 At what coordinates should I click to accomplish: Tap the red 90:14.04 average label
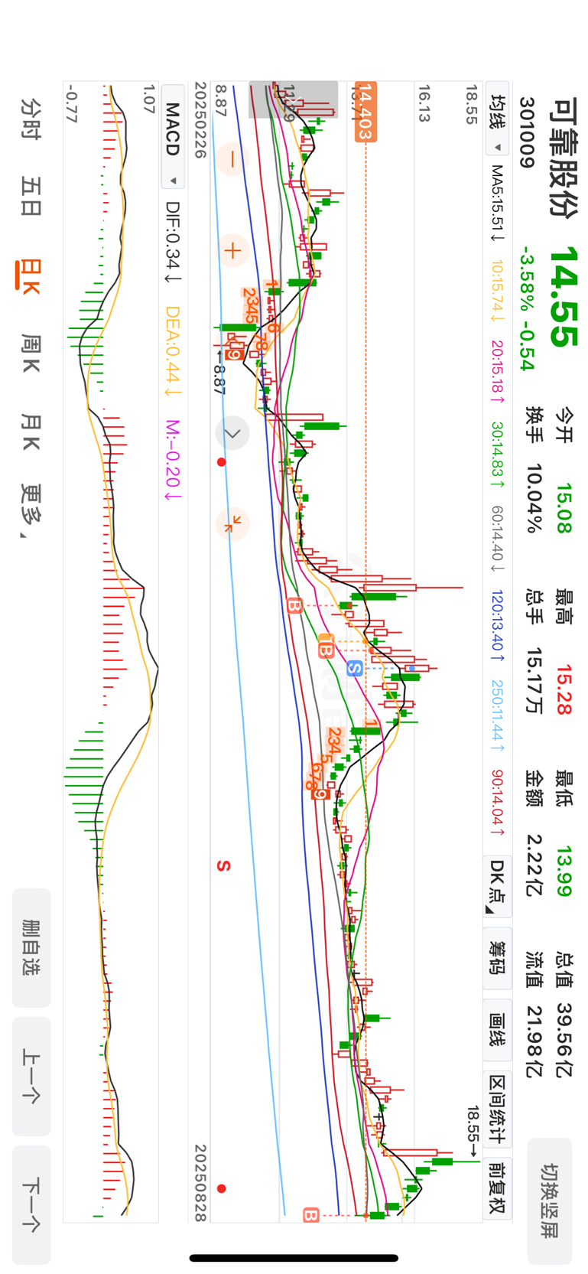(498, 803)
